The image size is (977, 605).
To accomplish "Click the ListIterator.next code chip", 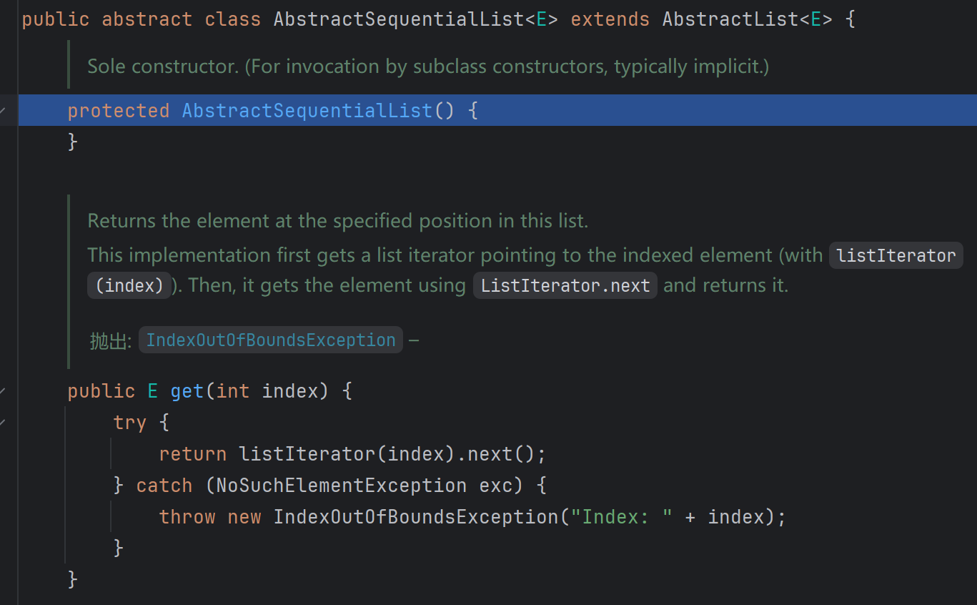I will [x=565, y=285].
